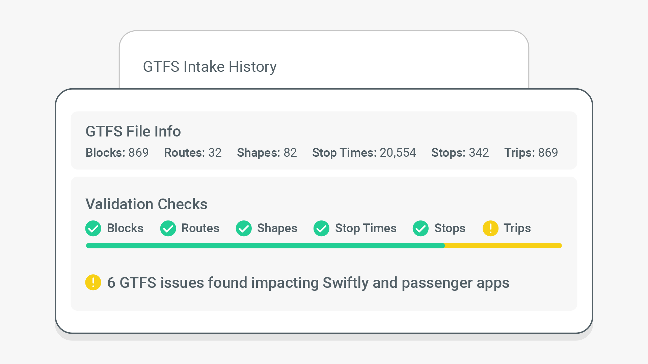Select the Stop Times: 20,554 count

pyautogui.click(x=364, y=153)
